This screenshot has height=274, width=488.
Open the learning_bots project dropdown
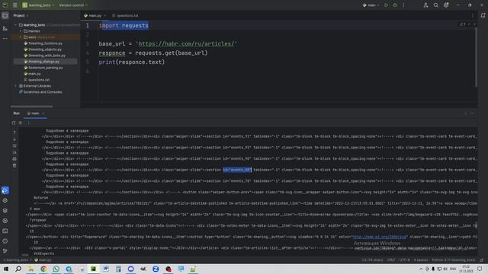[38, 5]
